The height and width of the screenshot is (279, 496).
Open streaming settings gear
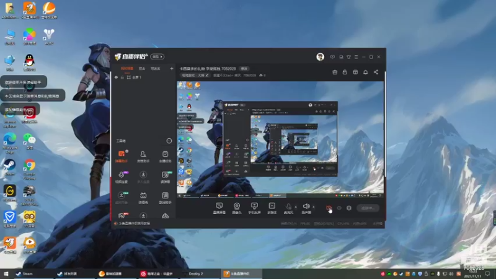(349, 208)
